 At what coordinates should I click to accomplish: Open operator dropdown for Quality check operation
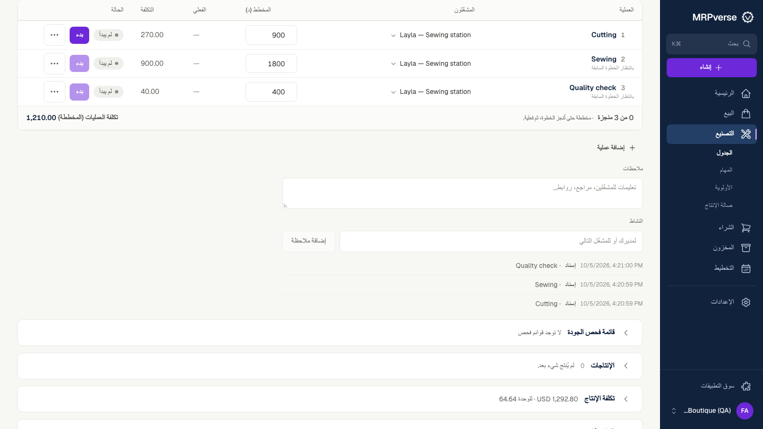click(x=431, y=92)
